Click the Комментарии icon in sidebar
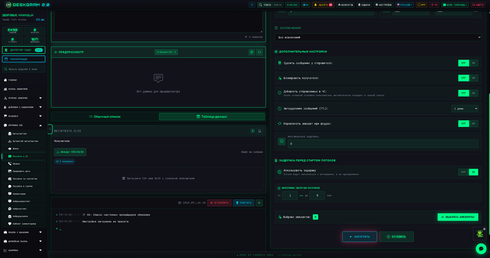490x258 pixels. click(10, 194)
